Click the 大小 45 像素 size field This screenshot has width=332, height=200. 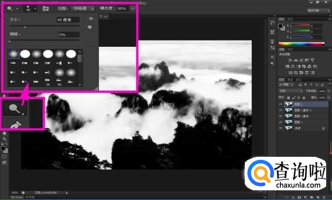[68, 19]
